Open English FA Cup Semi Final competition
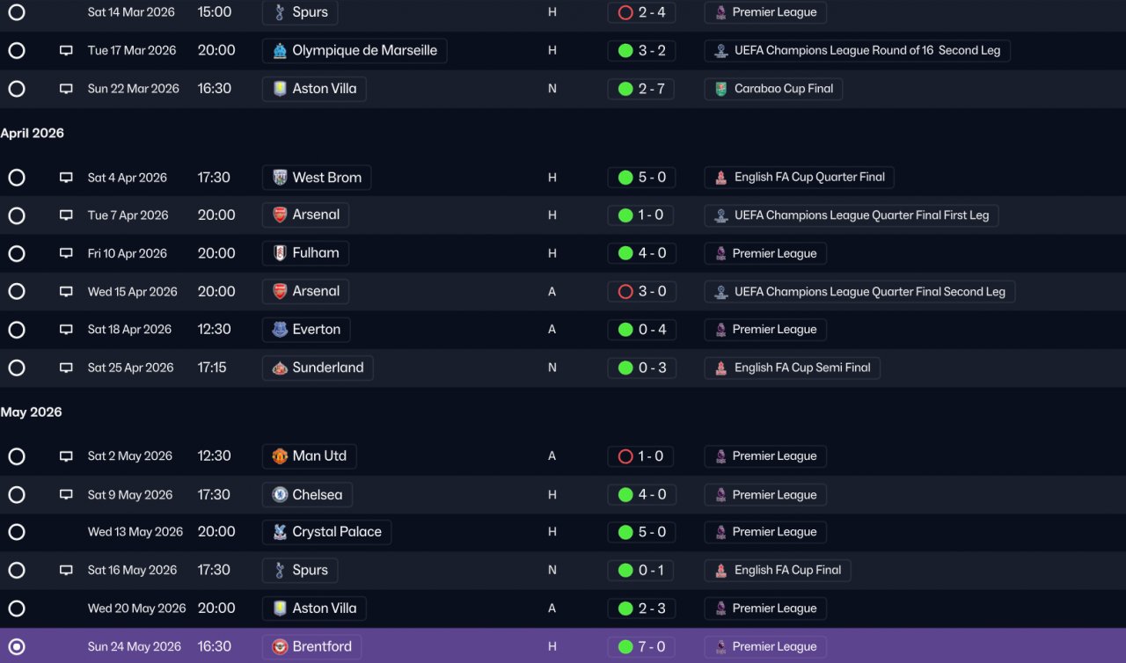 pos(792,368)
